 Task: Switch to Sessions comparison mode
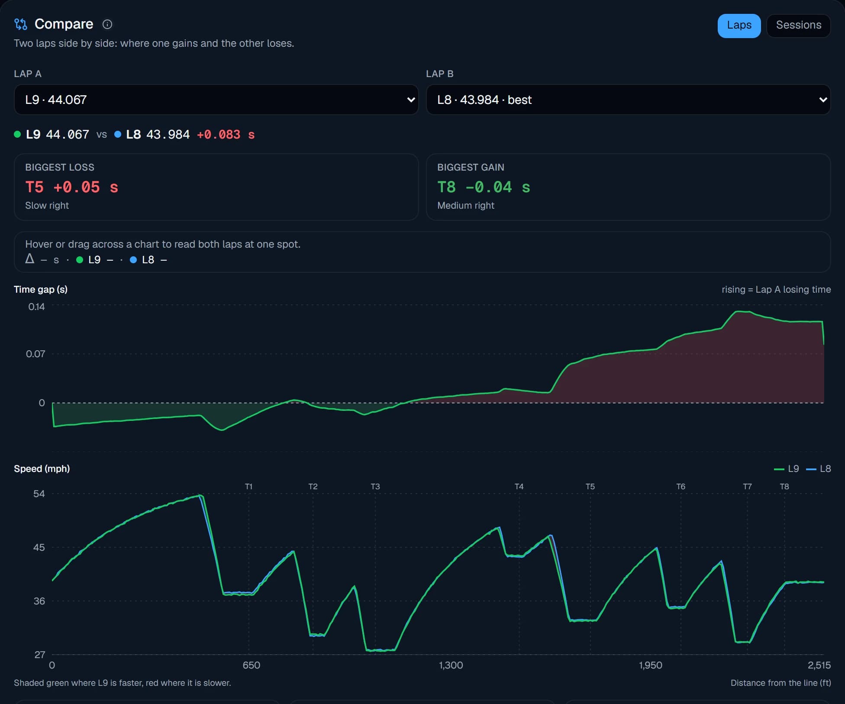(x=798, y=26)
